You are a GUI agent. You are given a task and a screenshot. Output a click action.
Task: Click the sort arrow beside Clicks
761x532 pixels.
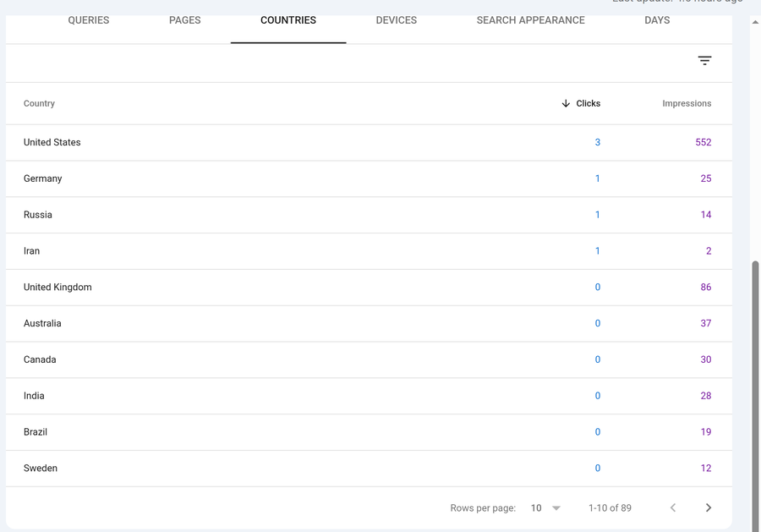566,103
